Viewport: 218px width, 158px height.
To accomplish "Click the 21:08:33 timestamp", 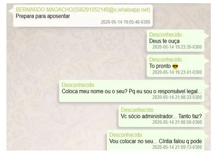I will pos(177,97).
